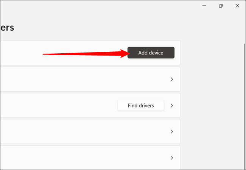Close the Settings window
Viewport: 246px width, 170px height.
tap(238, 6)
